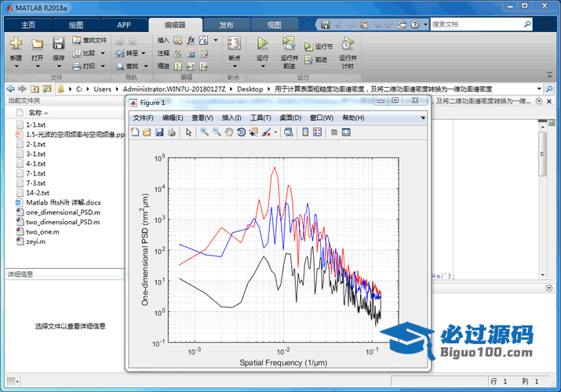Click the Print Figure icon in Figure toolbar

pyautogui.click(x=171, y=132)
